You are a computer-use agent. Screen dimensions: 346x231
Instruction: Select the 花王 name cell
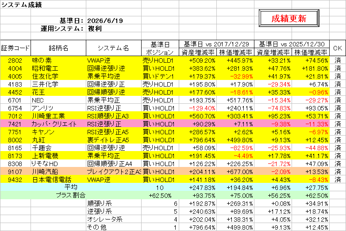point(58,92)
